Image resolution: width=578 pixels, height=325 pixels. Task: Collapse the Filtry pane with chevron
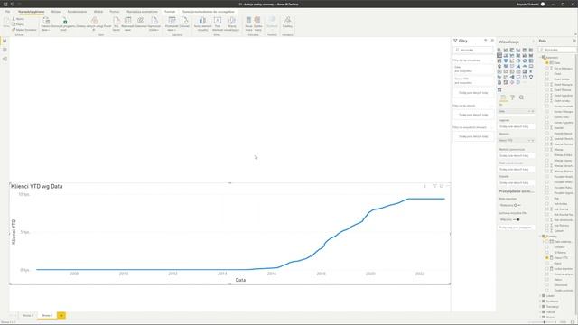tap(492, 40)
